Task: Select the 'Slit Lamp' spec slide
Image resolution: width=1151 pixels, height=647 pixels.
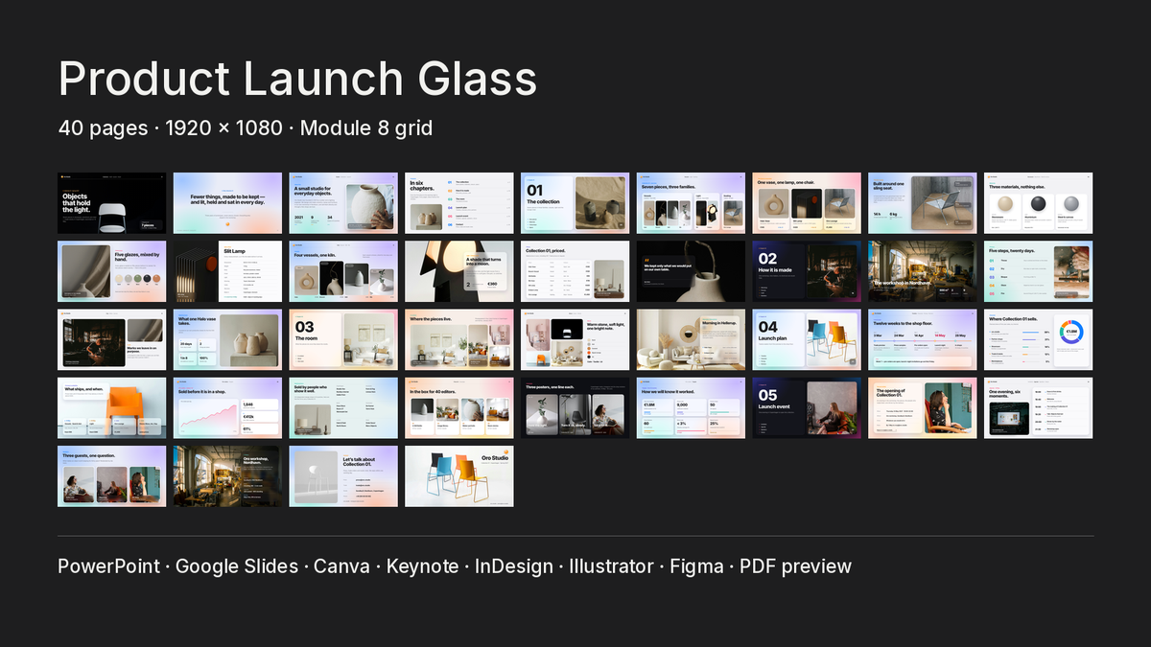Action: (227, 271)
